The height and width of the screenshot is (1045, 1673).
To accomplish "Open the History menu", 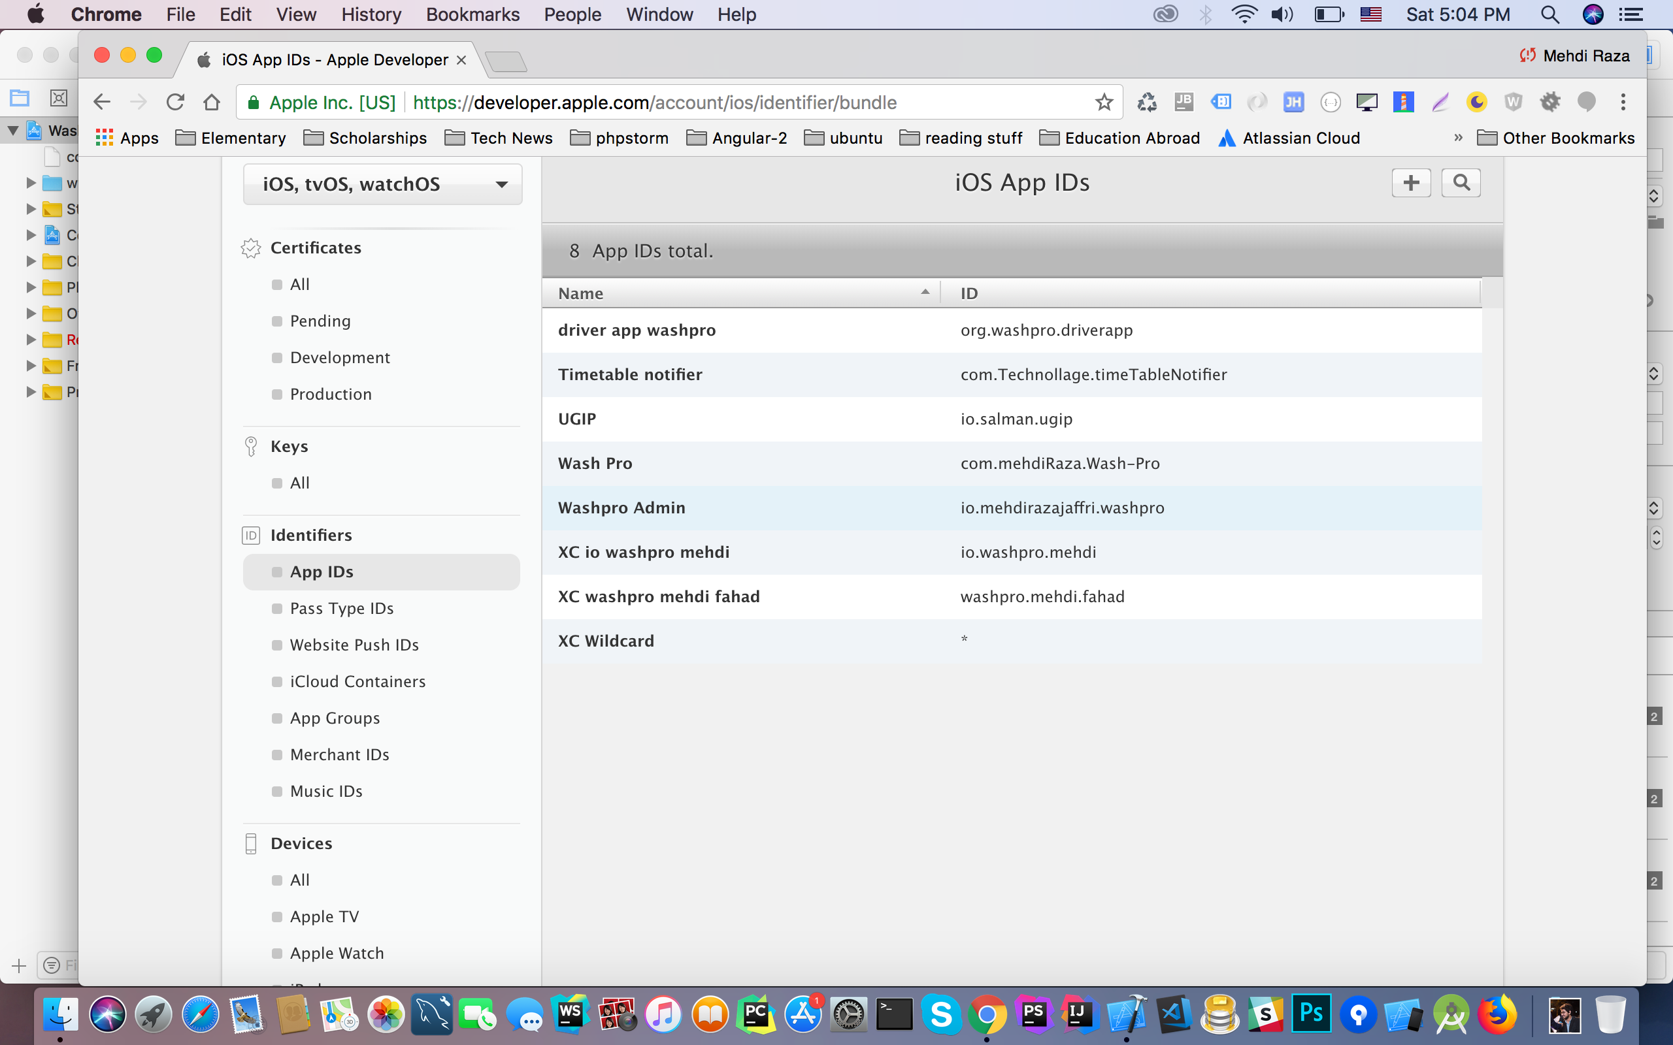I will pyautogui.click(x=371, y=14).
